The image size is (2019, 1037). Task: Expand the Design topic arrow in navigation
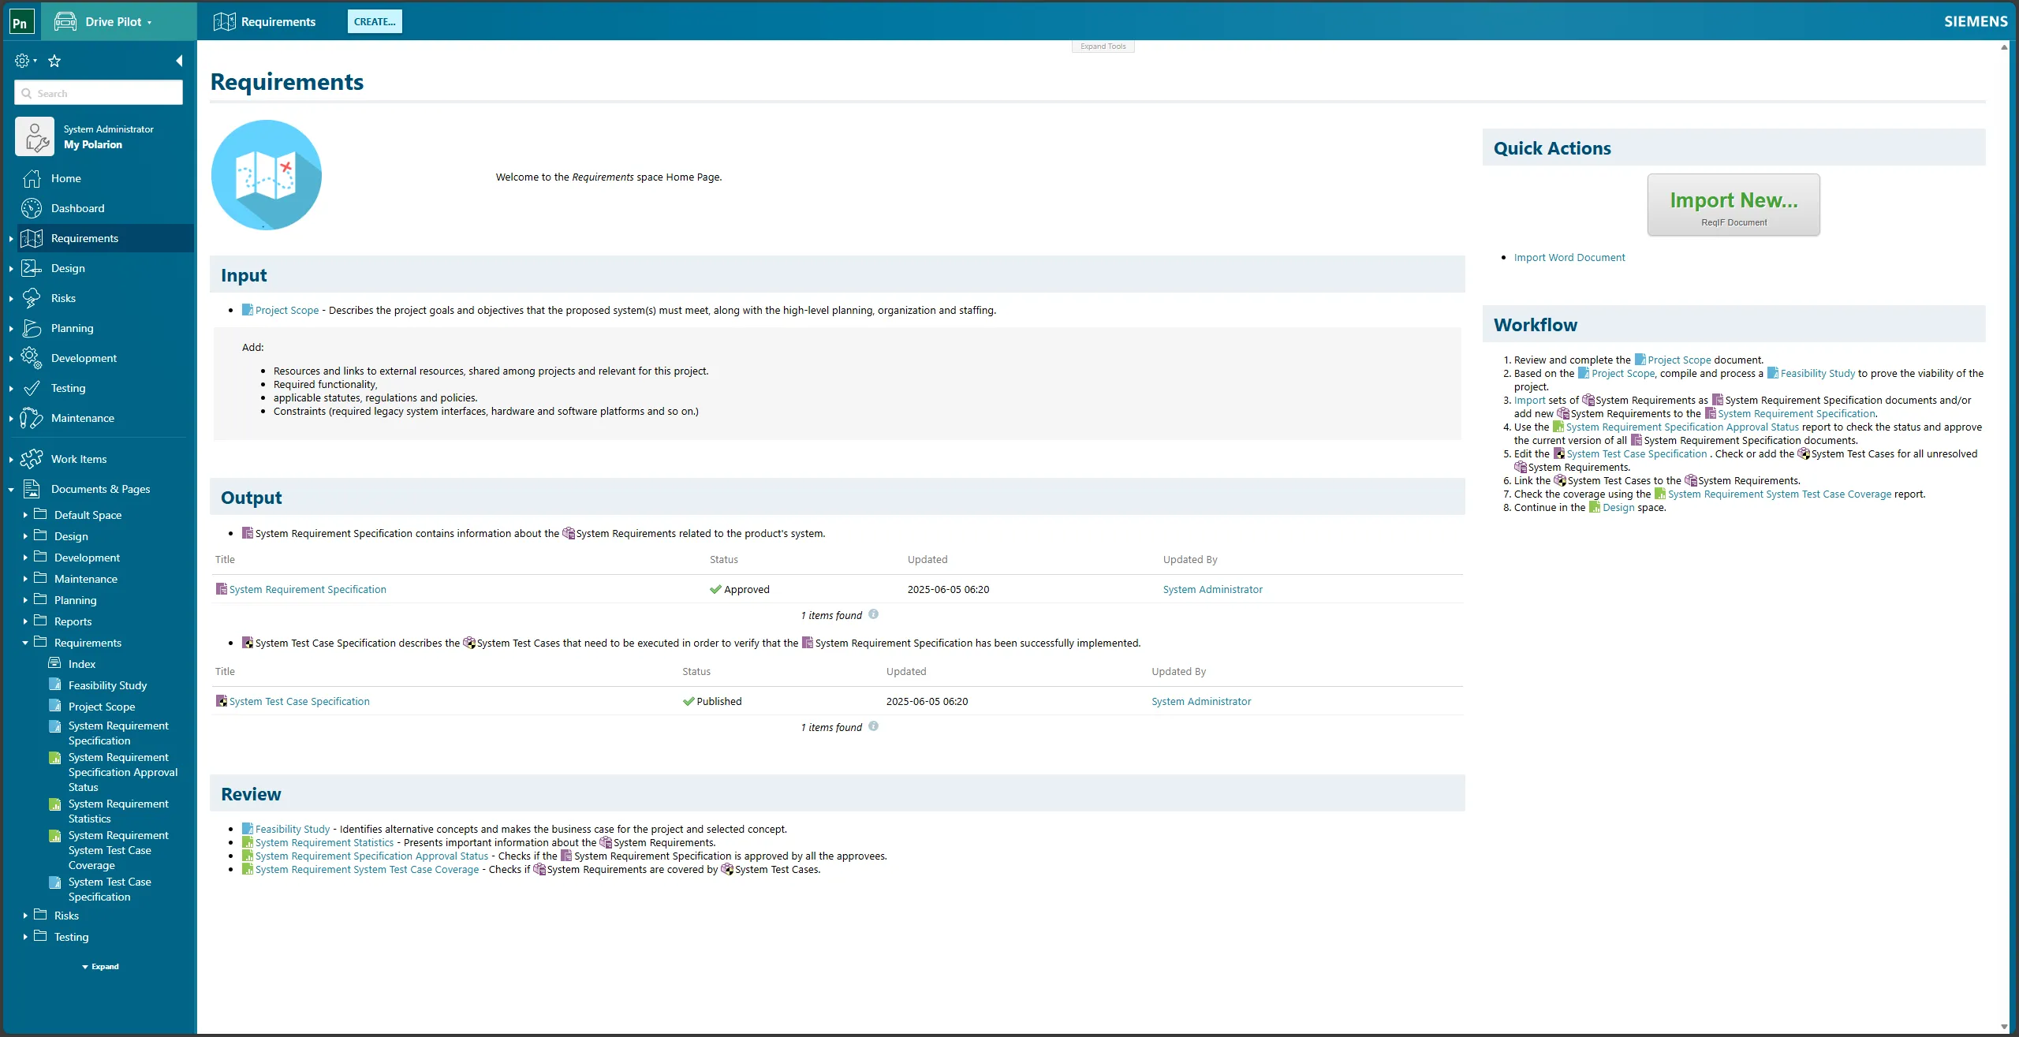coord(11,269)
